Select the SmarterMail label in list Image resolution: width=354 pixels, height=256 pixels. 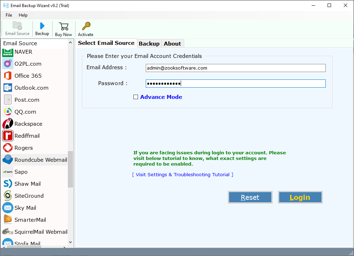click(30, 220)
